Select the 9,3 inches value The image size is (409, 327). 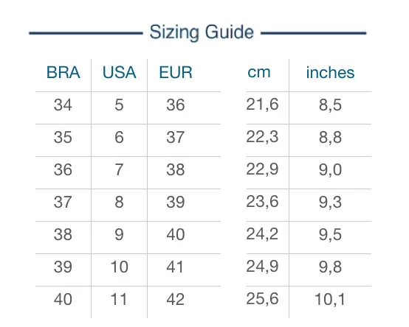coord(330,202)
